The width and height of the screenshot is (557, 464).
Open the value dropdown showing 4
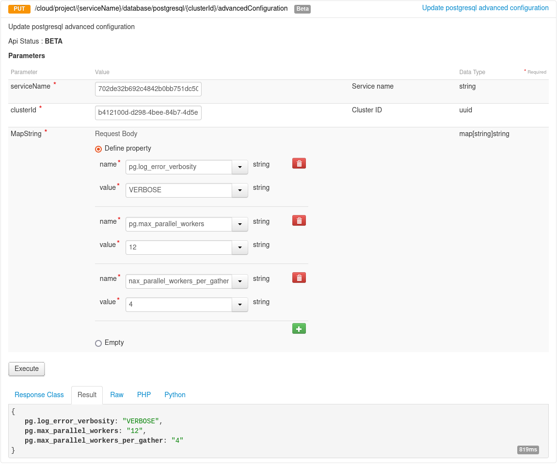[x=239, y=304]
